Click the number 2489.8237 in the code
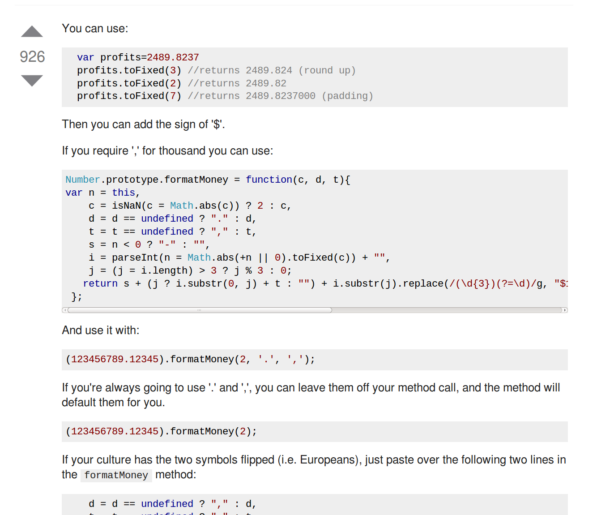Viewport: 597px width, 515px height. coord(173,57)
